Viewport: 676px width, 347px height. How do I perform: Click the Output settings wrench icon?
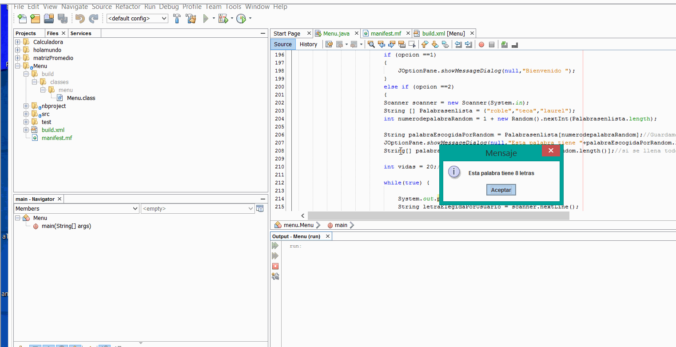[x=275, y=276]
